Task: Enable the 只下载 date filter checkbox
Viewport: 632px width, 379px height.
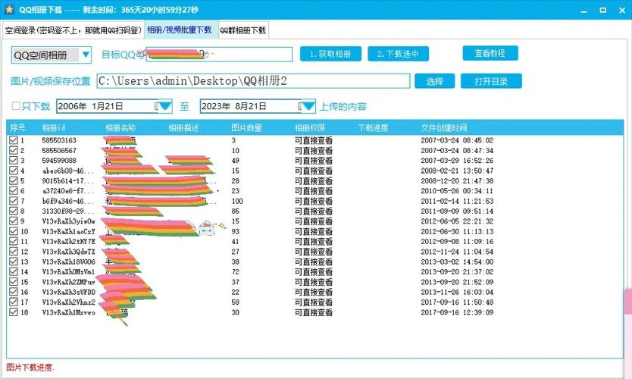Action: 16,106
